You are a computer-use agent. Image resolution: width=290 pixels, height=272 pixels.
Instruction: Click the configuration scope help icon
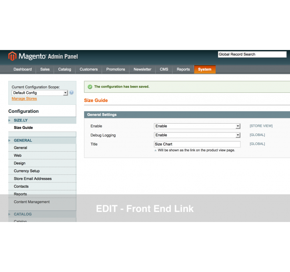(71, 92)
